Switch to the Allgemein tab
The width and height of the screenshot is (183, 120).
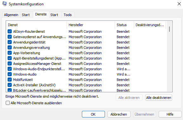(x=11, y=15)
